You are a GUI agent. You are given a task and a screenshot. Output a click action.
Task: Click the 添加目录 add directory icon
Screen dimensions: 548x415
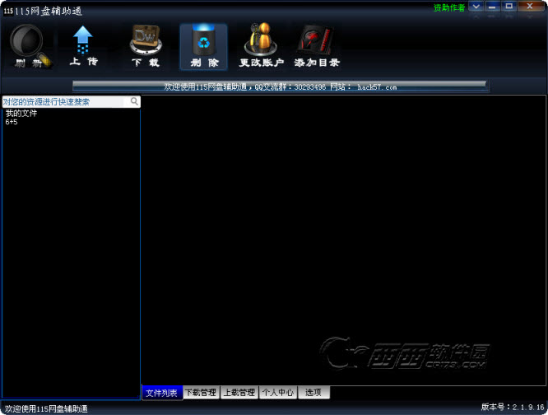(317, 46)
